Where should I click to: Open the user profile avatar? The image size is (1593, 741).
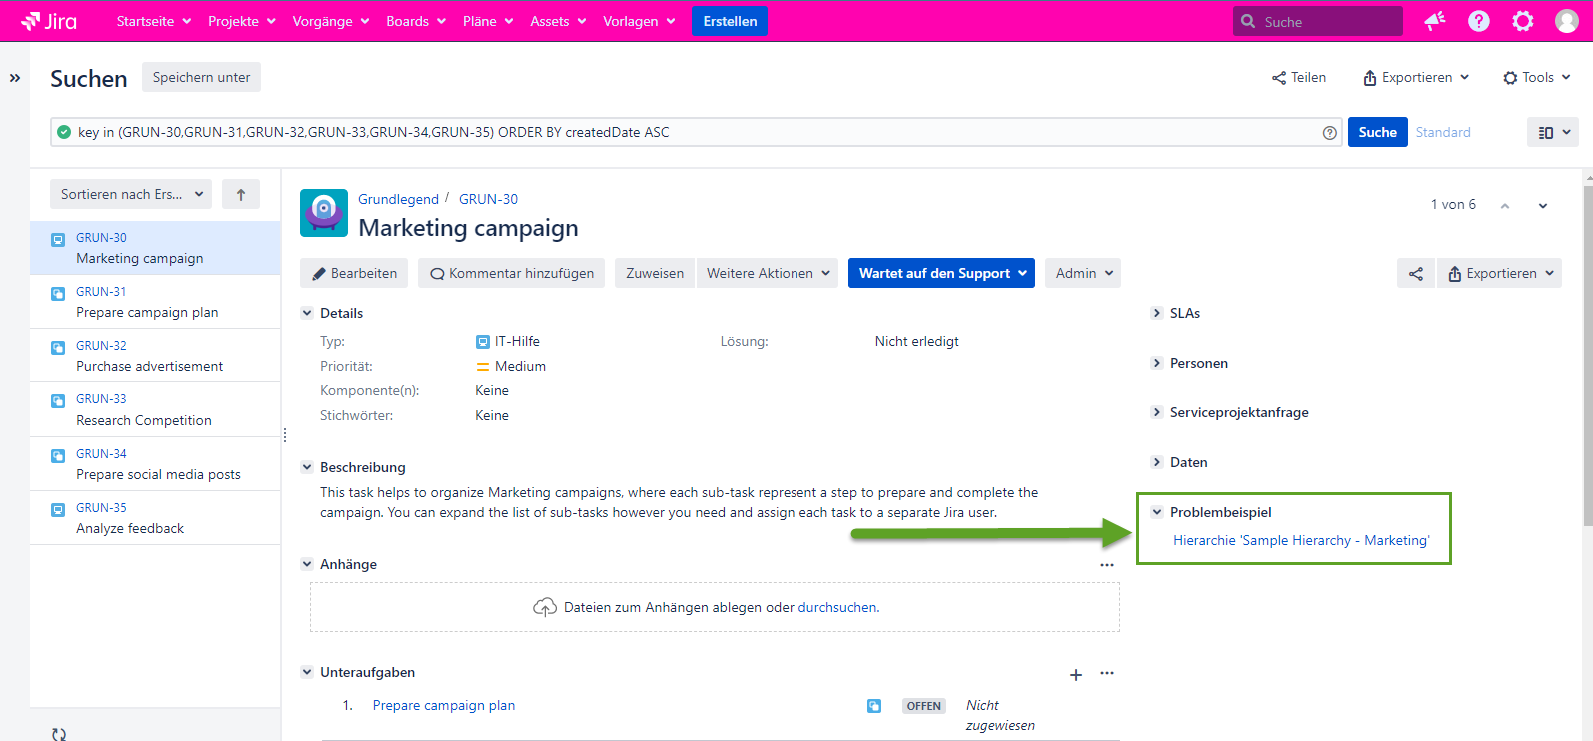[x=1567, y=21]
